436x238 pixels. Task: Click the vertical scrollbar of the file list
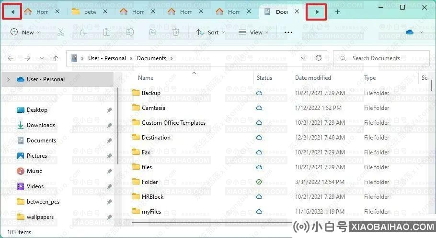click(x=432, y=85)
